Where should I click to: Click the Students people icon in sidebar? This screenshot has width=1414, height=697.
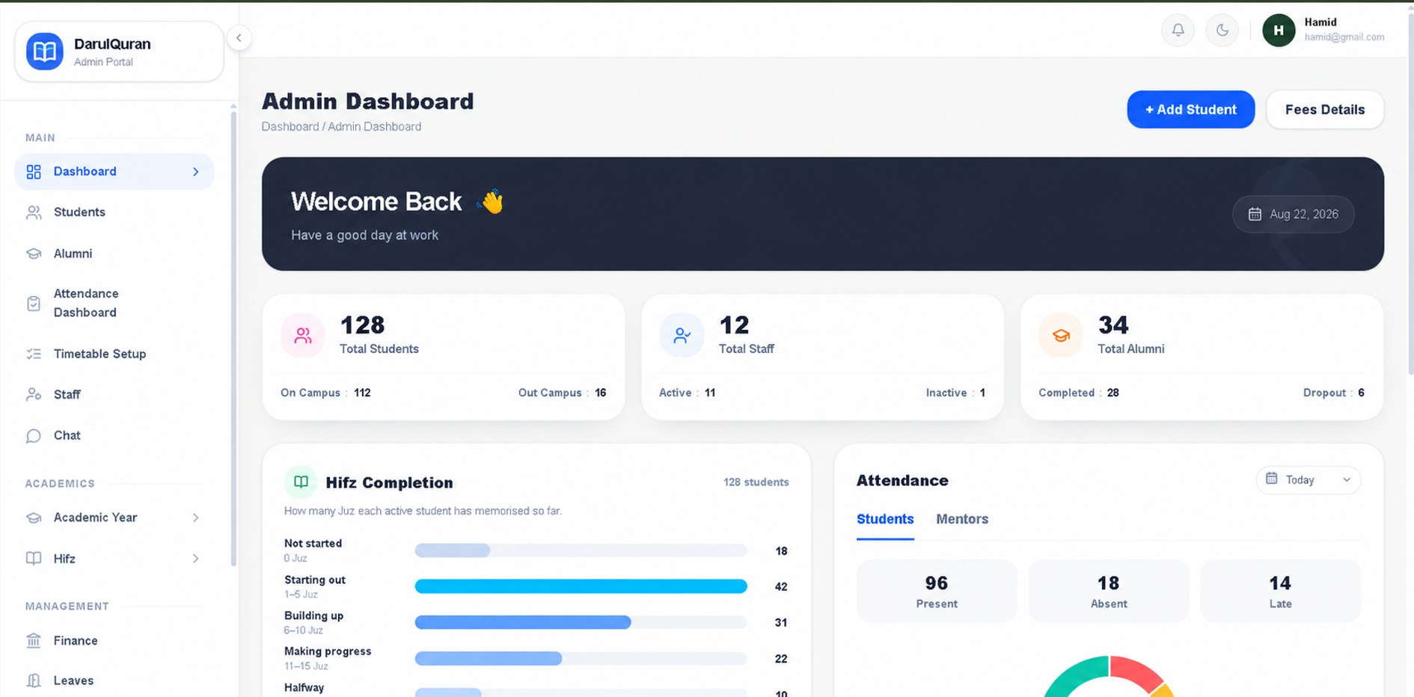coord(34,212)
